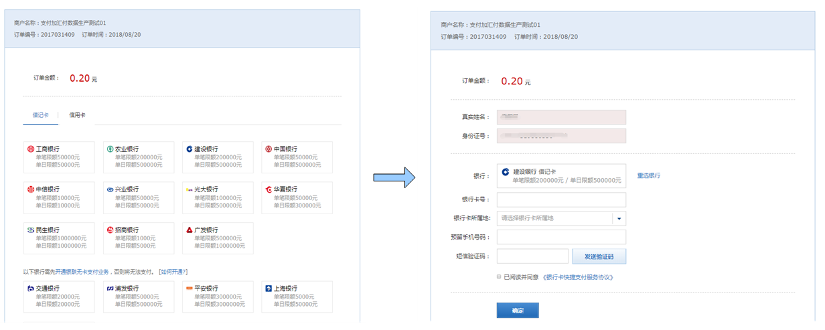Click the 光大银行 logo icon
The image size is (825, 330).
[190, 189]
